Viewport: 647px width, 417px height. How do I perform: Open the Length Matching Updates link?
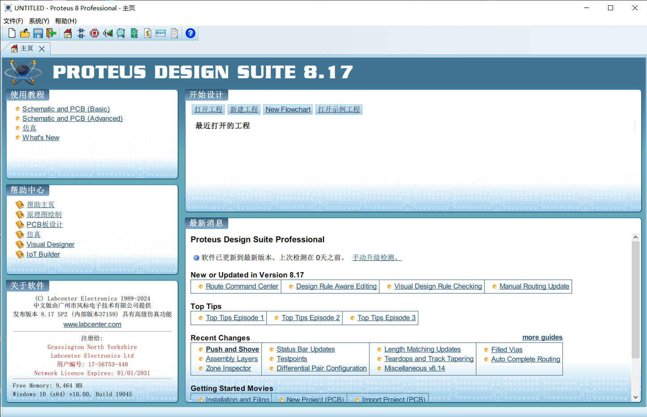tap(422, 349)
